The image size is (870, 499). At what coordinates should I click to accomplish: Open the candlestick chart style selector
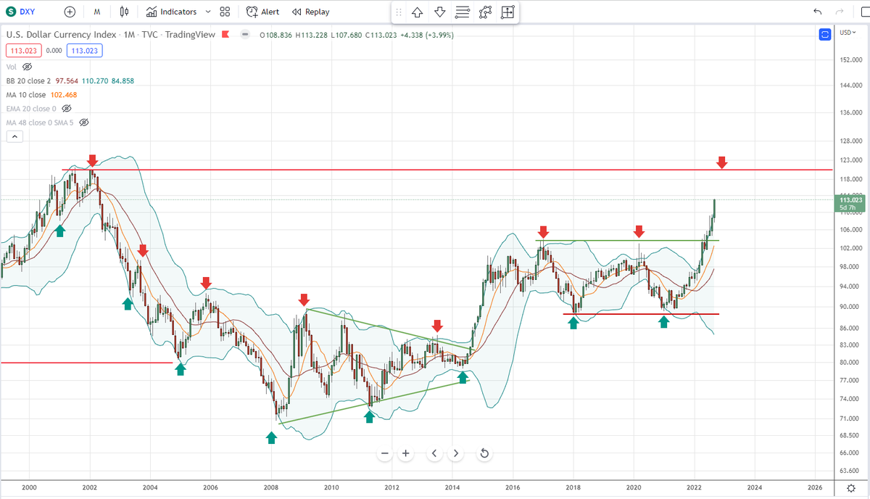125,12
